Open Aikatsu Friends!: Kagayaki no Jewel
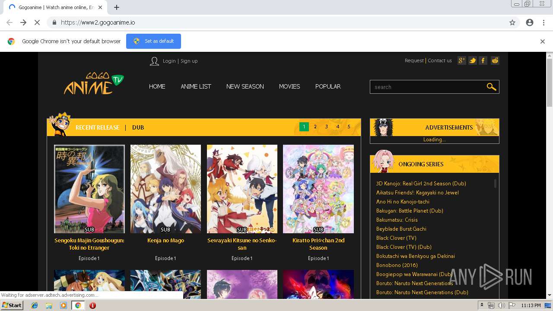This screenshot has width=553, height=311. [x=417, y=193]
